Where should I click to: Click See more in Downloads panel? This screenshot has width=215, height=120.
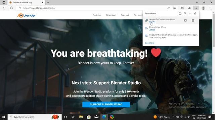pos(149,43)
